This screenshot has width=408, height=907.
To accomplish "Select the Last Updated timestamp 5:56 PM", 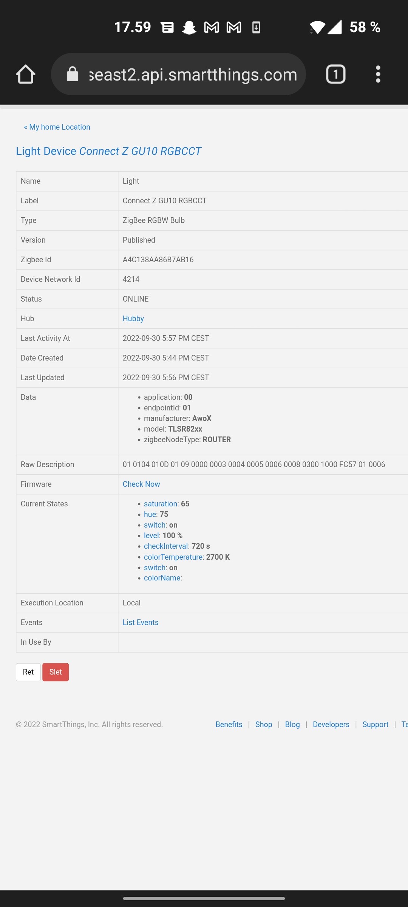I will coord(166,378).
